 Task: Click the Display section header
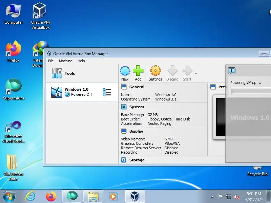point(136,131)
